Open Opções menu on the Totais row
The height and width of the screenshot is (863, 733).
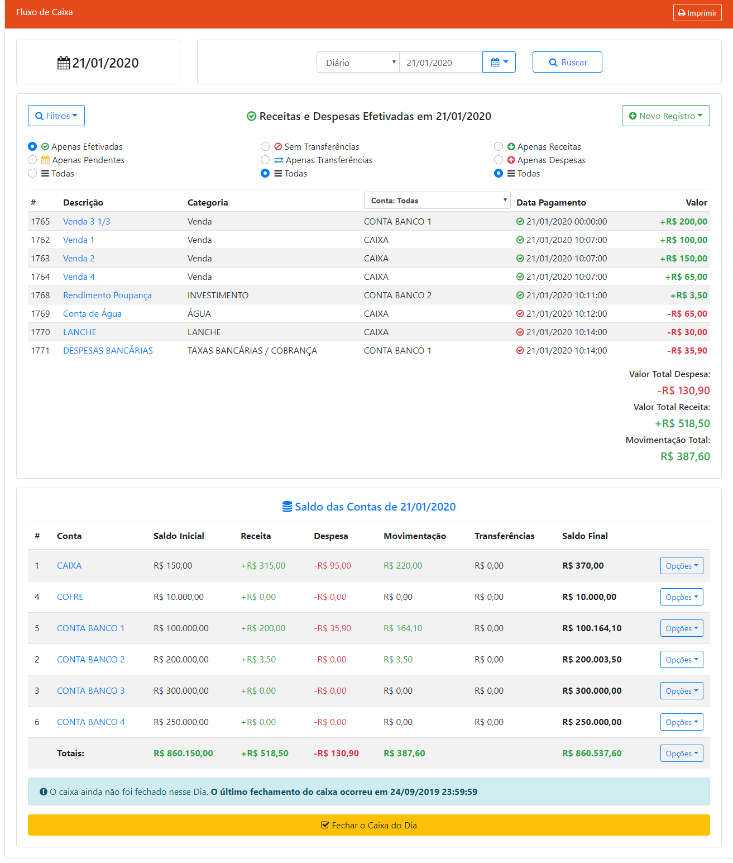click(x=681, y=754)
